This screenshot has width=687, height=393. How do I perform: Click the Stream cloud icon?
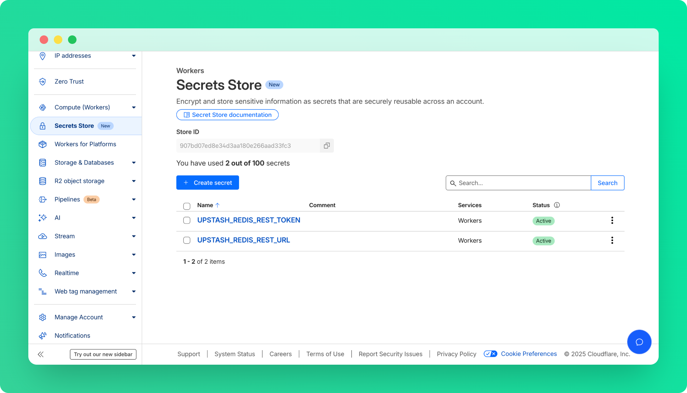pos(42,236)
